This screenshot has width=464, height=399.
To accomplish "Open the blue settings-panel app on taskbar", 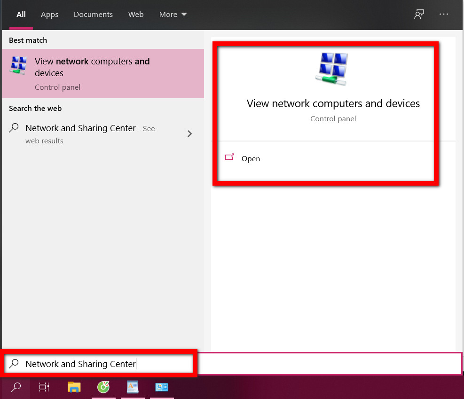I will coord(162,387).
